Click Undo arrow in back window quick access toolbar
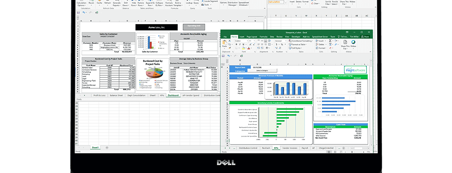The image size is (452, 173). pyautogui.click(x=83, y=13)
